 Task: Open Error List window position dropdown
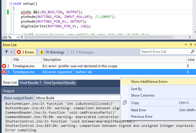click(186, 45)
